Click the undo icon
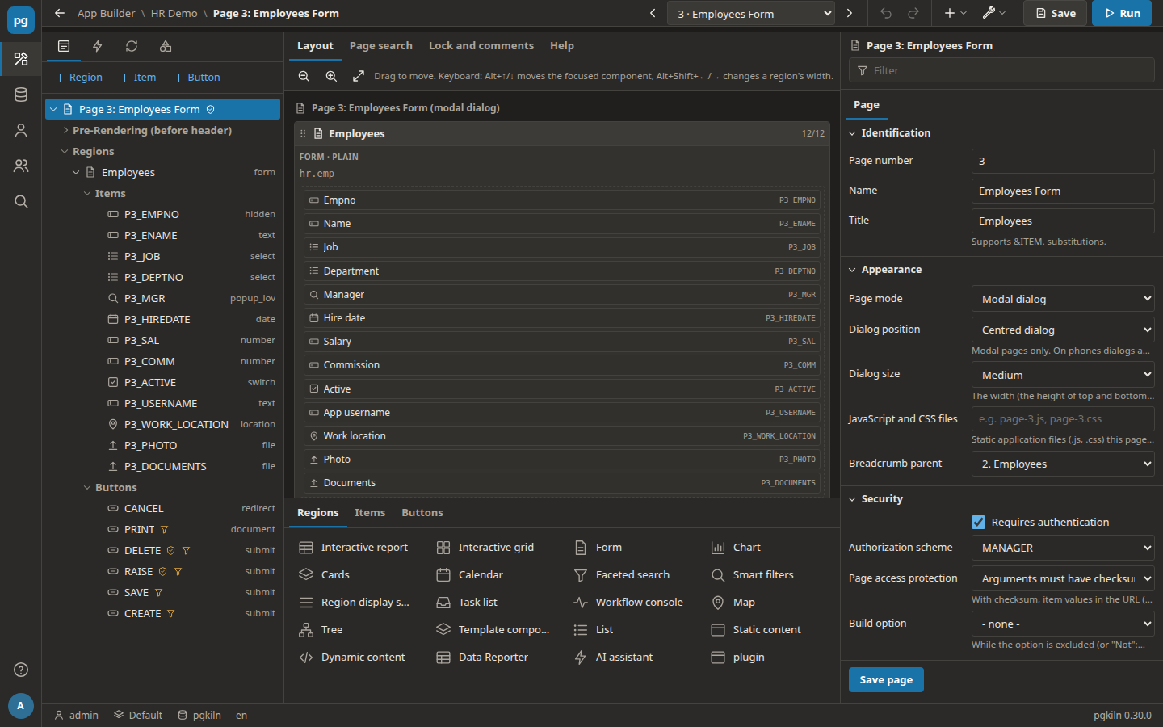The height and width of the screenshot is (727, 1163). pos(886,14)
